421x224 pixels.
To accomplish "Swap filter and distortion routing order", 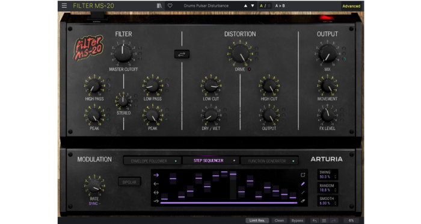I will 182,54.
